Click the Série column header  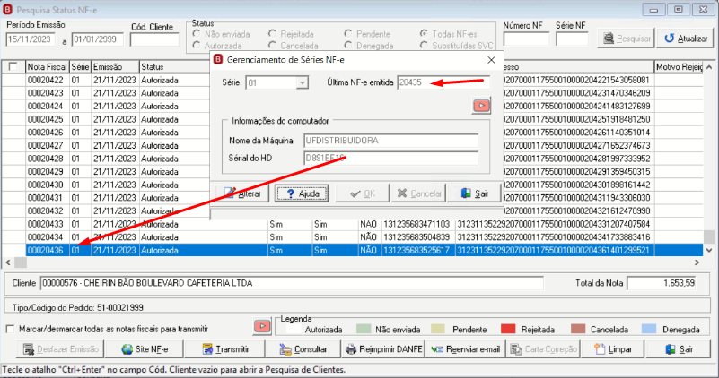[x=80, y=67]
